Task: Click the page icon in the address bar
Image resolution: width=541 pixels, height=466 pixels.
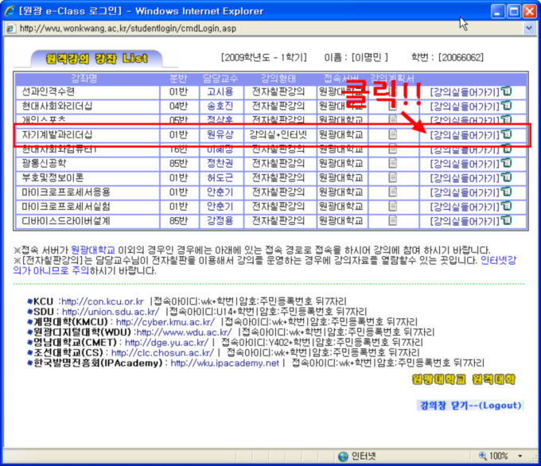Action: [11, 29]
